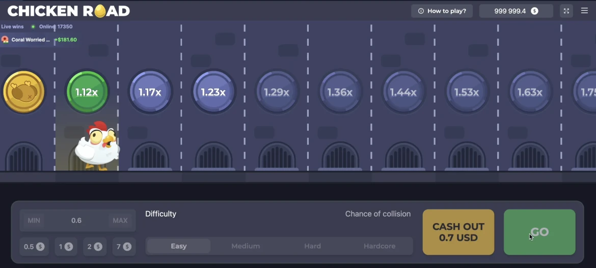Click the 1.17x multiplier coin
596x268 pixels.
pos(150,92)
